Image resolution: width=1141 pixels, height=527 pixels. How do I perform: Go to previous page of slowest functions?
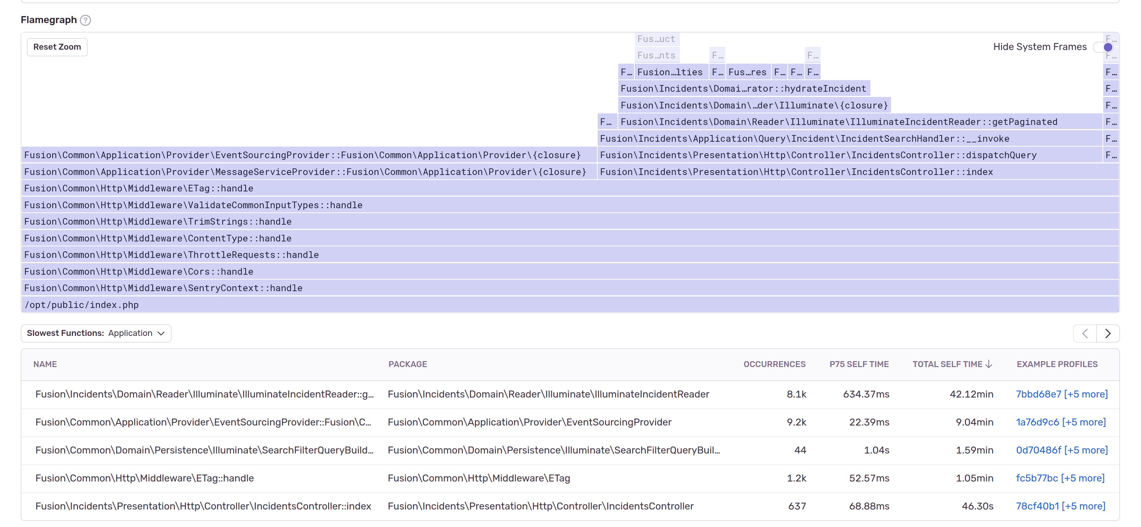[x=1085, y=333]
